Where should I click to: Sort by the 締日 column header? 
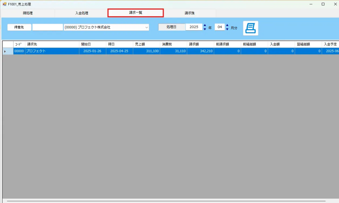tap(120, 44)
